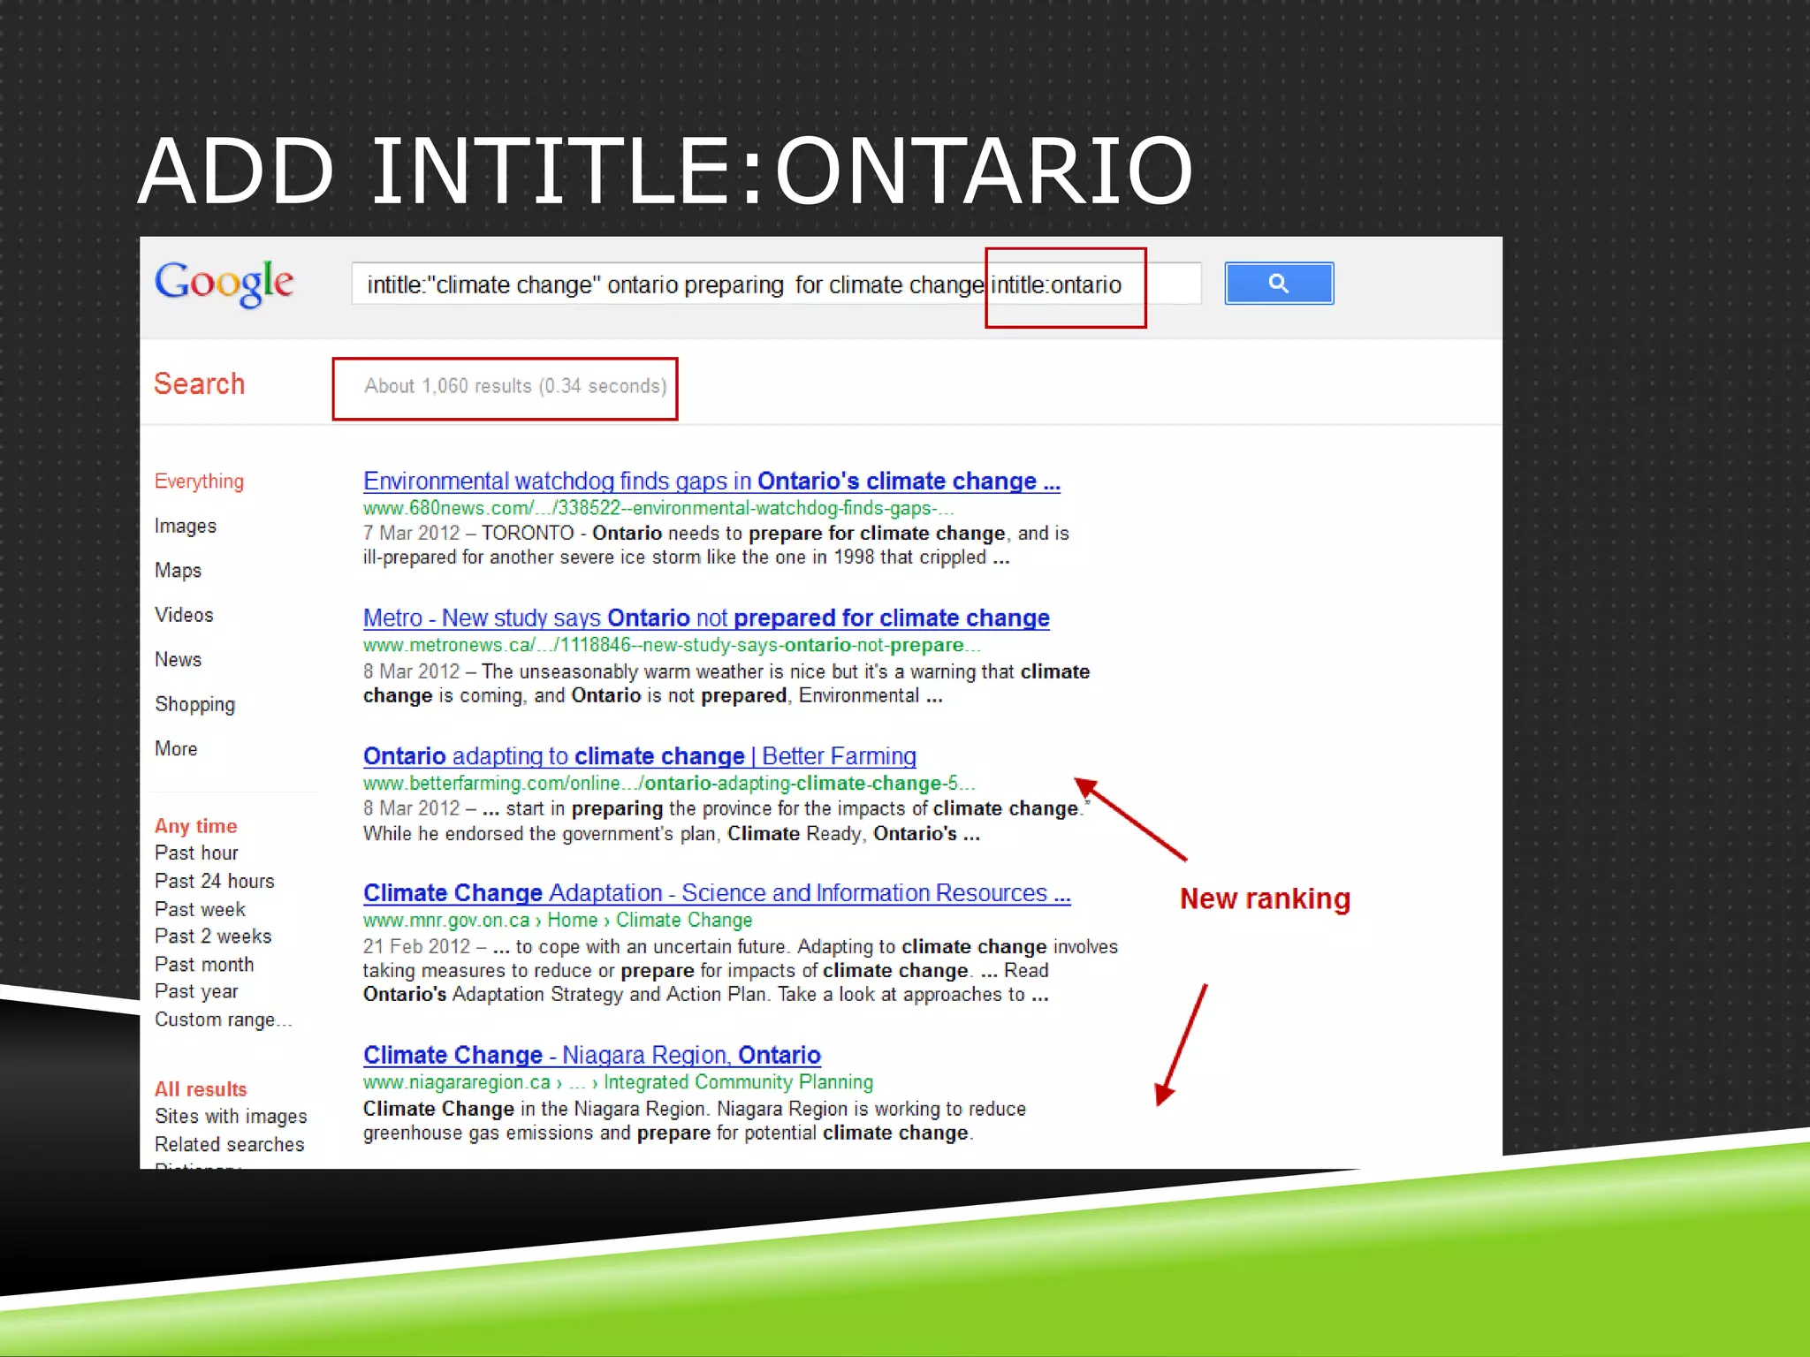Open Environmental watchdog finds gaps result
Viewport: 1810px width, 1357px height.
pyautogui.click(x=711, y=481)
